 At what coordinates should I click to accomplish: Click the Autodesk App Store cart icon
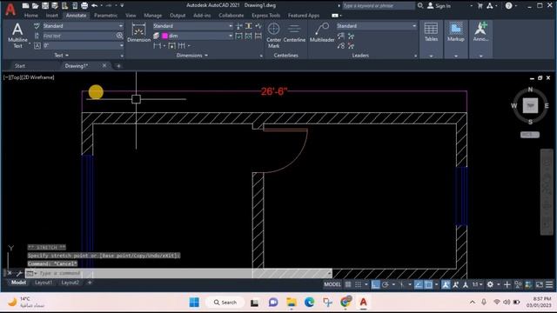coord(480,6)
